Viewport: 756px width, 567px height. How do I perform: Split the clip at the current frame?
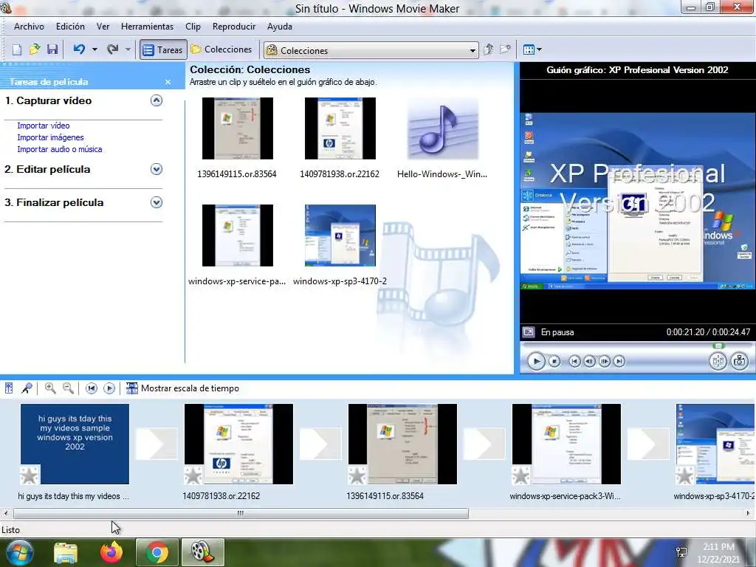(718, 360)
